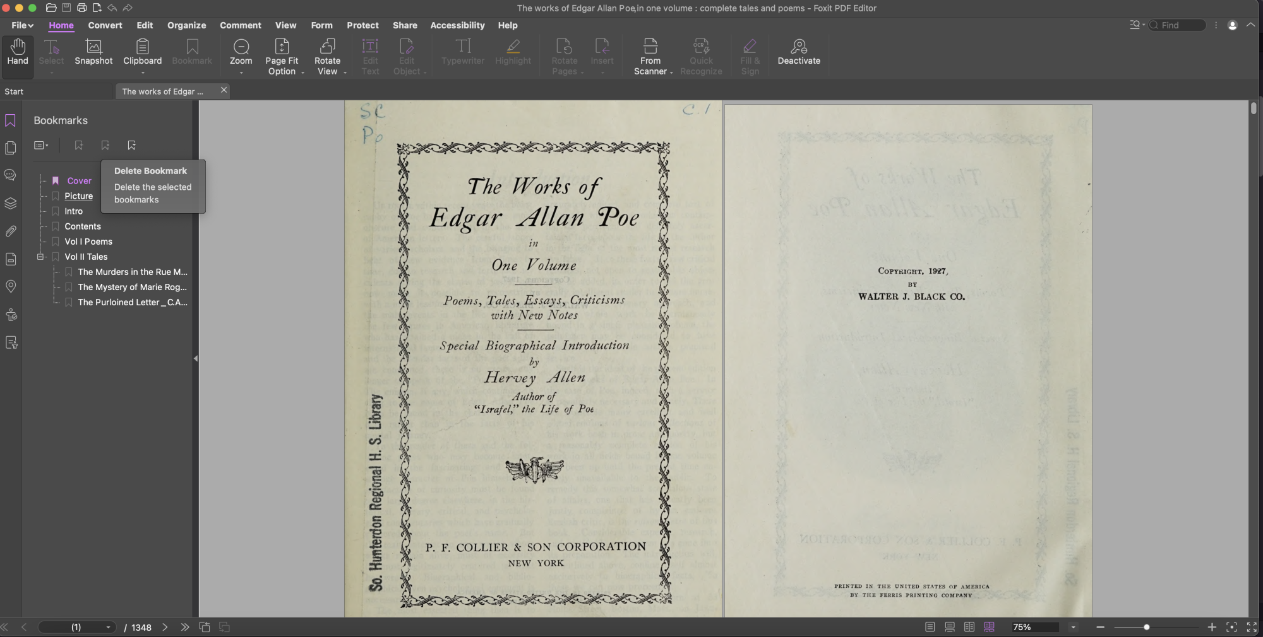
Task: Open the Attachments panel paperclip icon
Action: (x=11, y=231)
